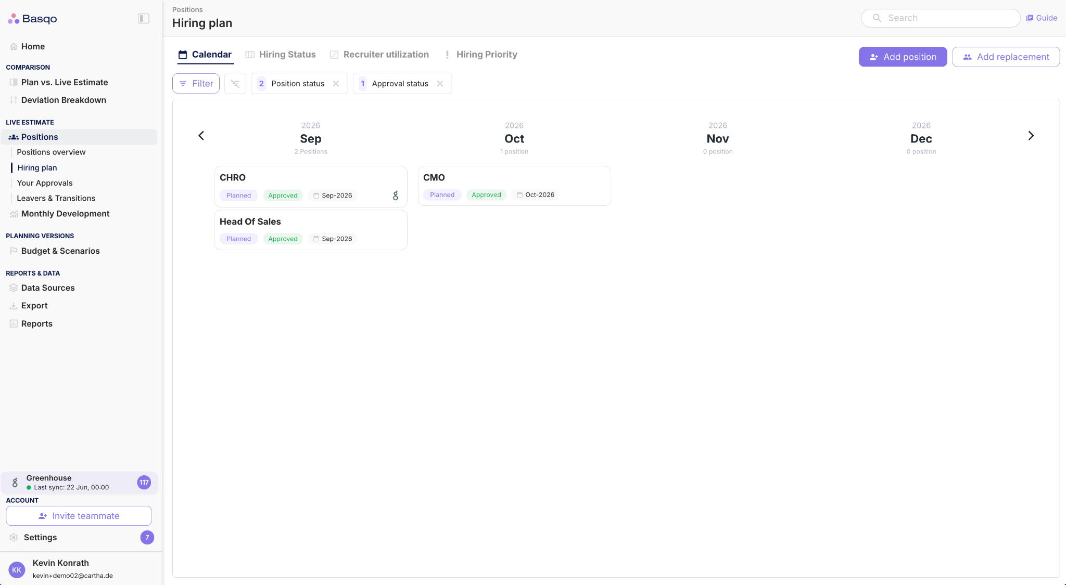Switch to Recruiter utilization tab
Image resolution: width=1066 pixels, height=585 pixels.
coord(379,55)
